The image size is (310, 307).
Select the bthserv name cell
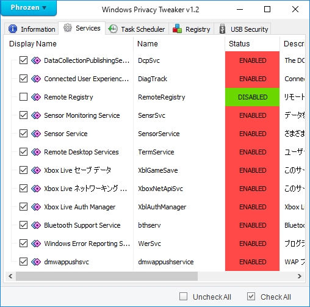point(149,225)
